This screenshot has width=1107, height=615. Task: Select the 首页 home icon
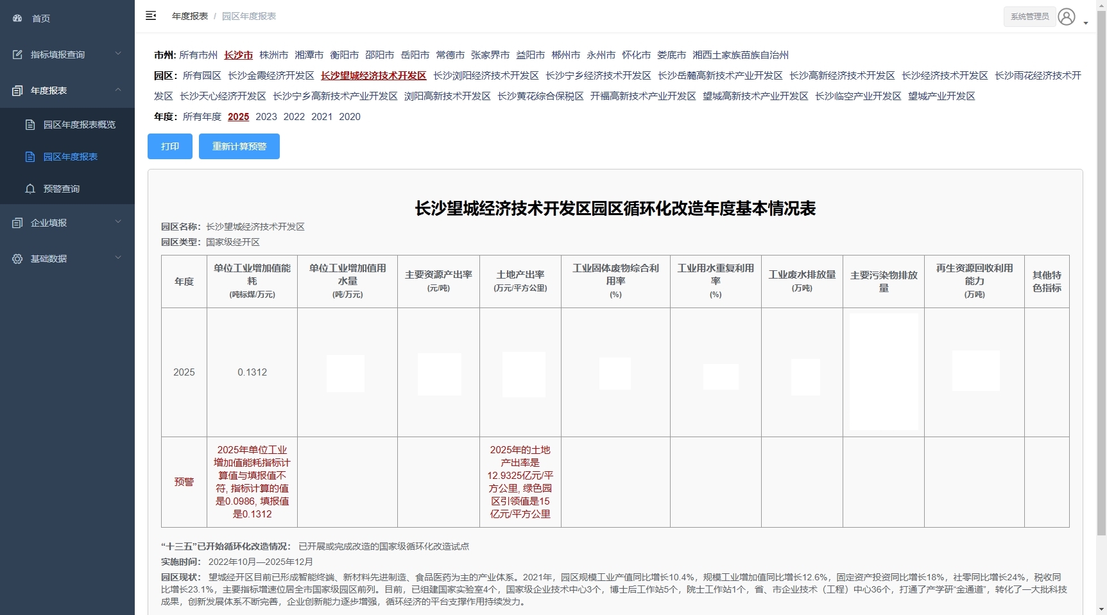17,19
